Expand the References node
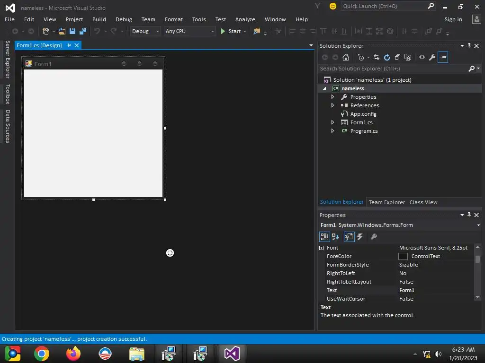Viewport: 485px width, 363px height. pyautogui.click(x=332, y=105)
